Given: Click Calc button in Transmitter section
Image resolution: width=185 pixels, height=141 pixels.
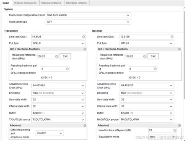Looking at the screenshot, I should pos(65,56).
